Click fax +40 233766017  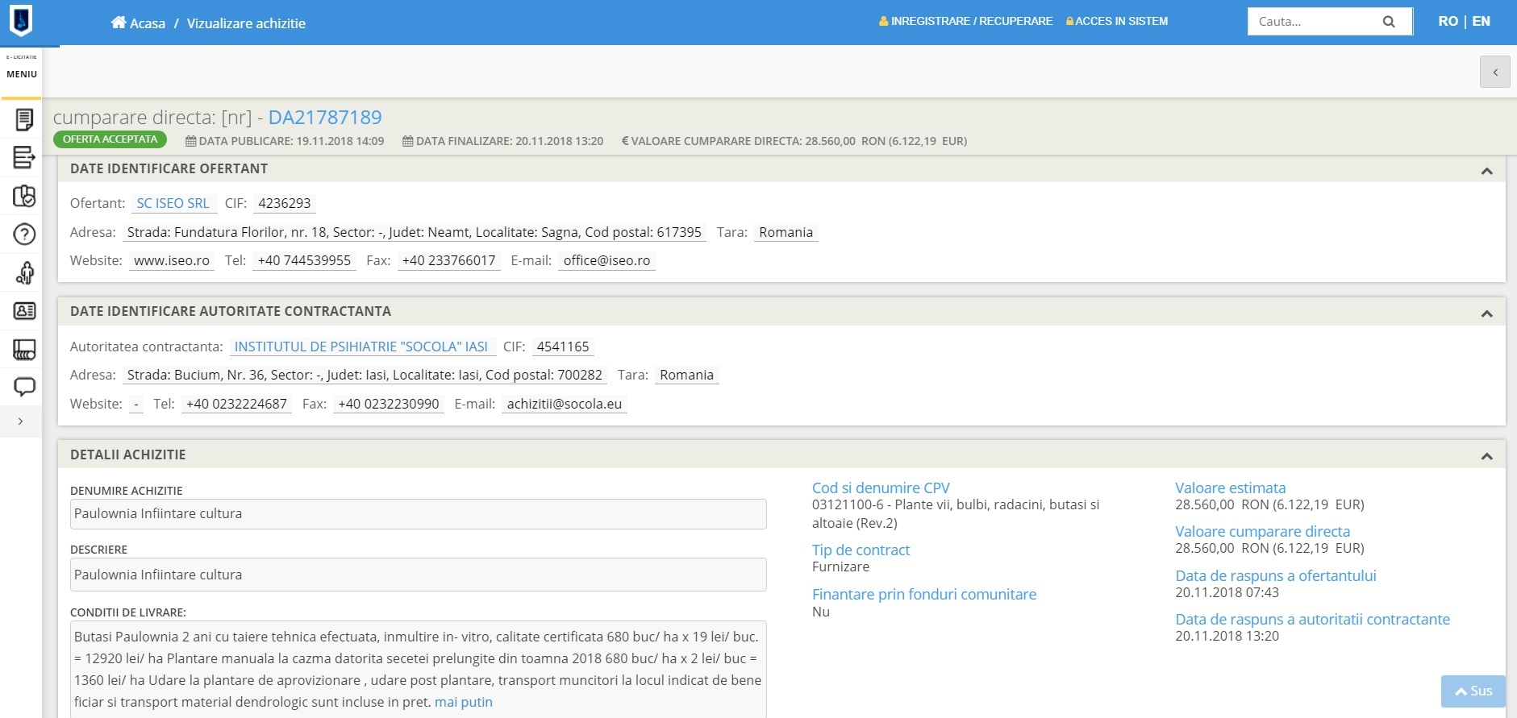click(x=448, y=260)
